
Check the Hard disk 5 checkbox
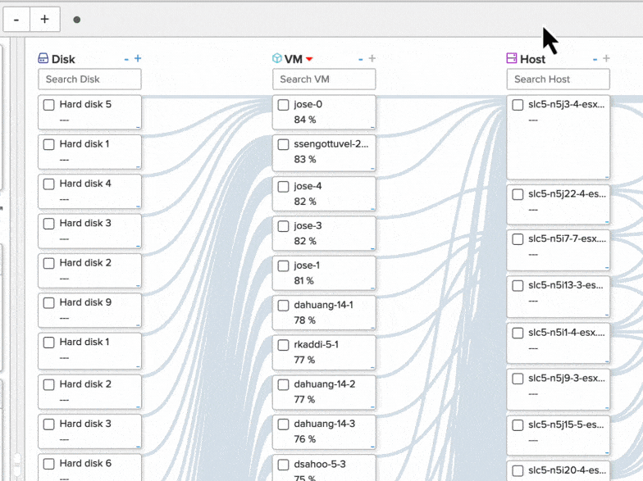click(x=49, y=105)
